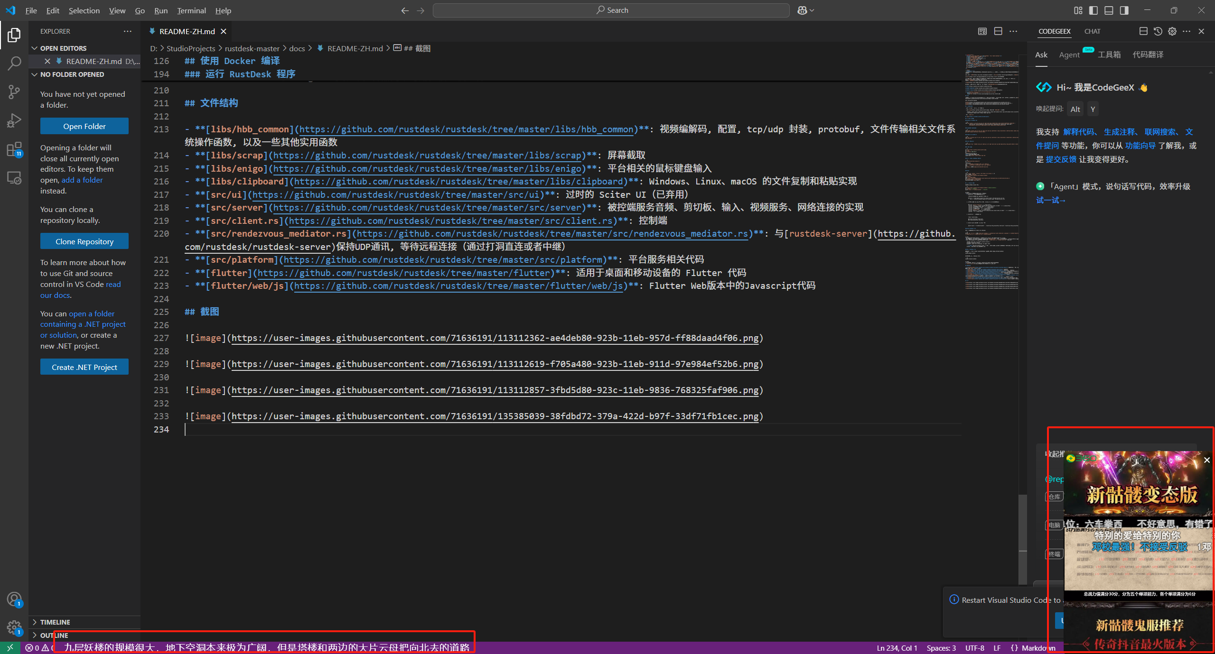The width and height of the screenshot is (1215, 654).
Task: Switch to the CHAT panel tab
Action: tap(1092, 31)
